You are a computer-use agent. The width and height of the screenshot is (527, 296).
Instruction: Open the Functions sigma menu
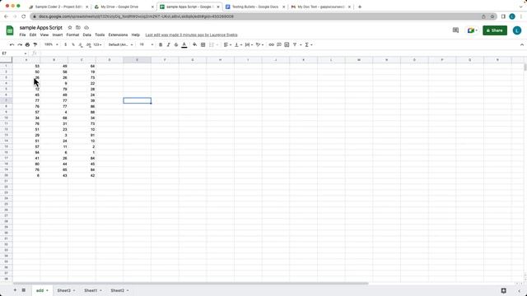click(309, 44)
